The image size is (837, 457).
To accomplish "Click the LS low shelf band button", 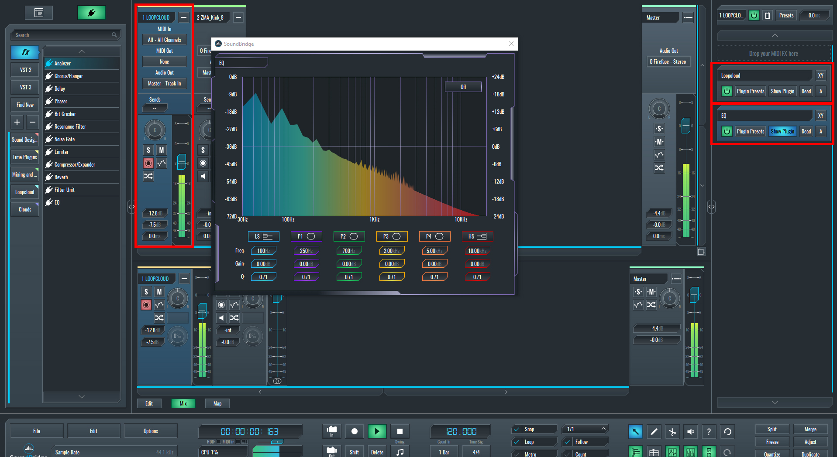I will click(264, 236).
